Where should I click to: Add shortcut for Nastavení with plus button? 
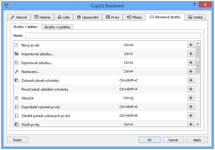(191, 71)
